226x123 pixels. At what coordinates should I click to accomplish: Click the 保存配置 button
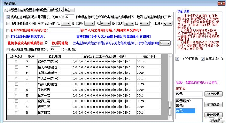(x=213, y=94)
